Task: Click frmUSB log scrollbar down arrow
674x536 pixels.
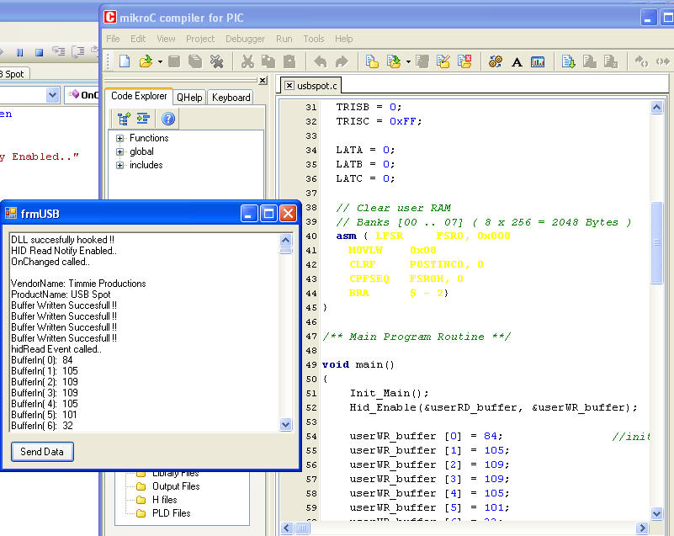Action: [x=286, y=425]
